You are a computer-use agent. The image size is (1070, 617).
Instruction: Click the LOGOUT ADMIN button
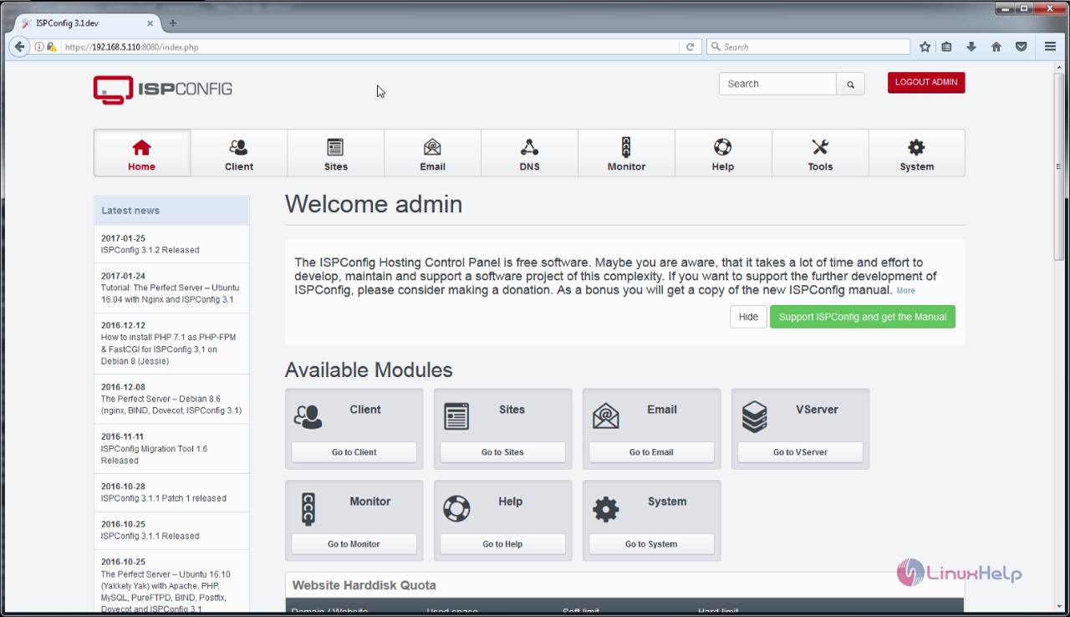(x=926, y=83)
